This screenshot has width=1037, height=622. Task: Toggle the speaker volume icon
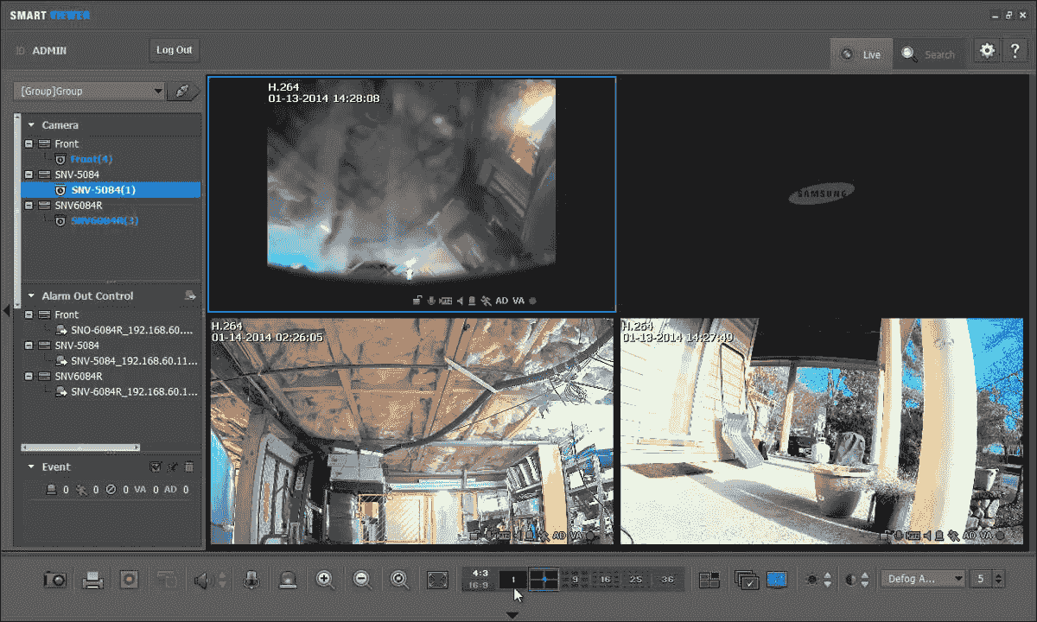point(201,579)
